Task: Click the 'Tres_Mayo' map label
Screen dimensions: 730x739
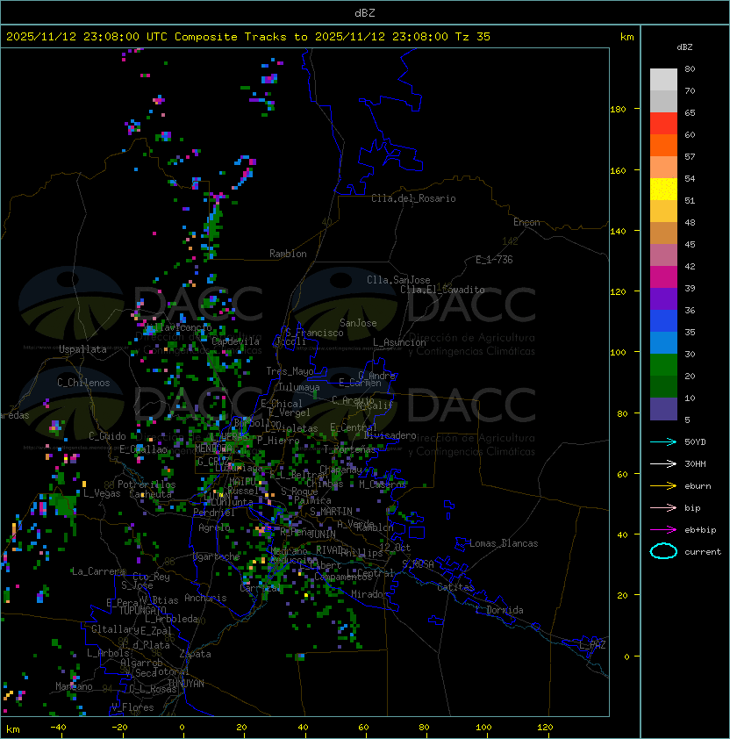Action: [290, 371]
